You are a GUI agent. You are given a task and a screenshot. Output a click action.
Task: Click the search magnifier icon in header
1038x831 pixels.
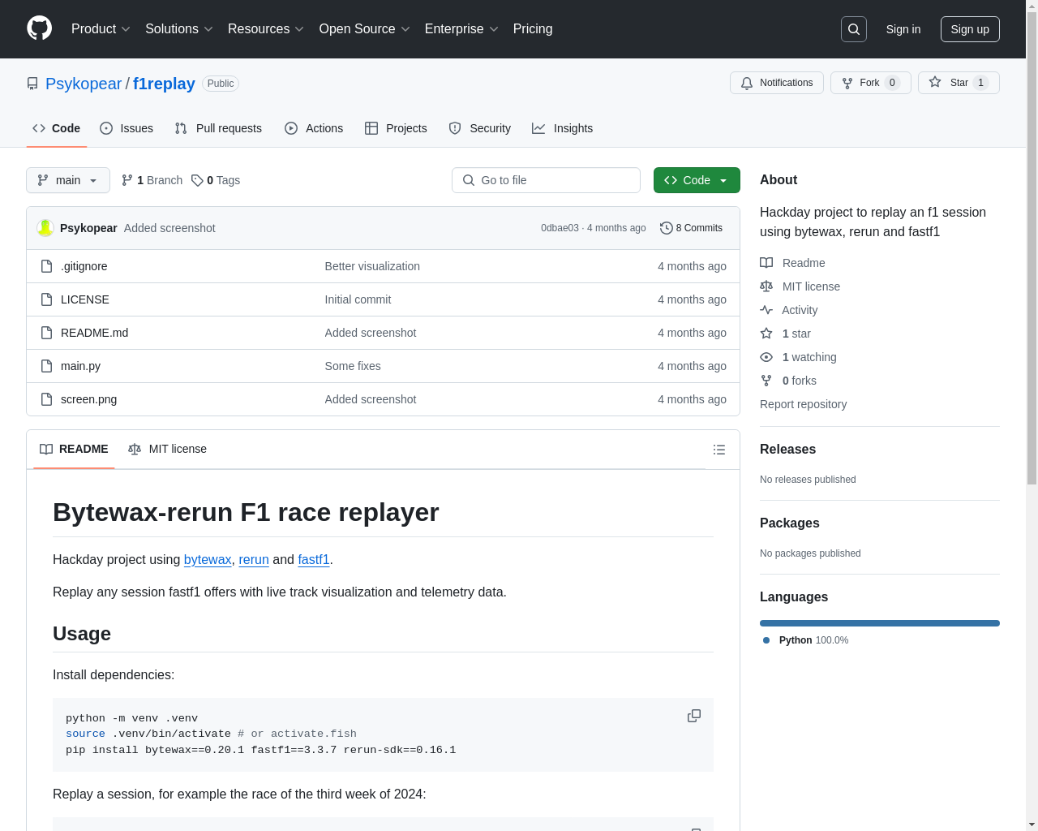[x=854, y=29]
